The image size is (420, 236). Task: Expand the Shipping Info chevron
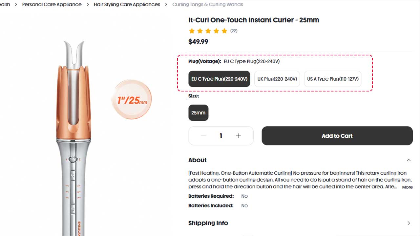[x=409, y=223]
